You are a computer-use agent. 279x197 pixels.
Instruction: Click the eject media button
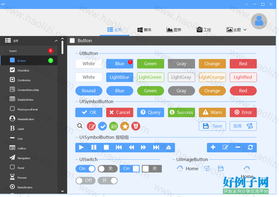click(168, 147)
